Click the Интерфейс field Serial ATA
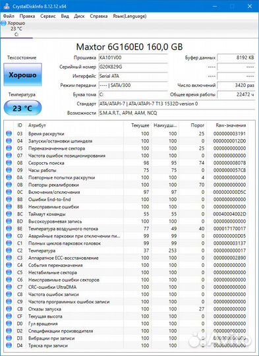The image size is (259, 356). tap(133, 76)
